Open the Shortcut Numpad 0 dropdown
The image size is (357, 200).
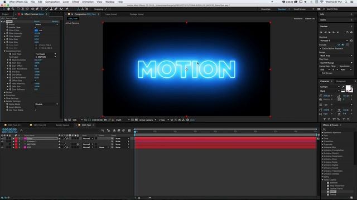334,41
